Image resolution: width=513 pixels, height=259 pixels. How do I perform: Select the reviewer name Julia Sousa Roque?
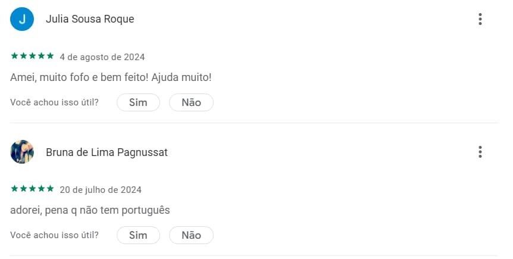click(x=90, y=19)
